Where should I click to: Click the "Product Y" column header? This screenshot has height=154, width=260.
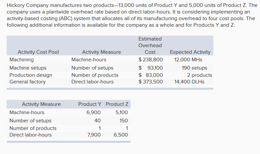click(x=90, y=104)
